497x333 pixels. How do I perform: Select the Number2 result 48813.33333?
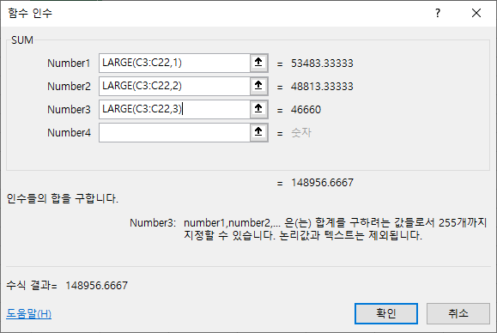(322, 86)
